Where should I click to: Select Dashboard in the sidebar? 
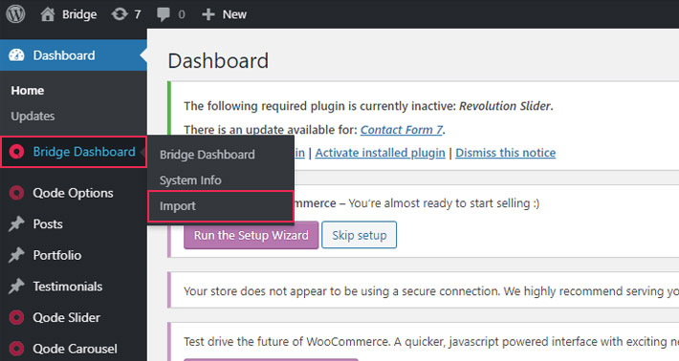(x=64, y=55)
